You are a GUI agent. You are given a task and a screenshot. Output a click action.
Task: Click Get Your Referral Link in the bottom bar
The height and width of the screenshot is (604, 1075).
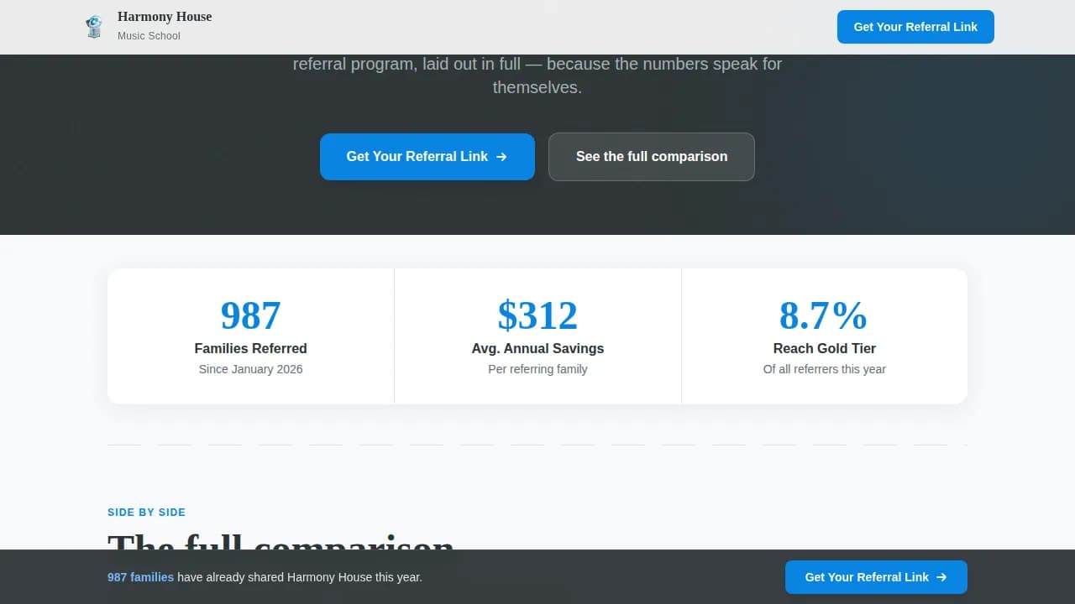pyautogui.click(x=876, y=577)
